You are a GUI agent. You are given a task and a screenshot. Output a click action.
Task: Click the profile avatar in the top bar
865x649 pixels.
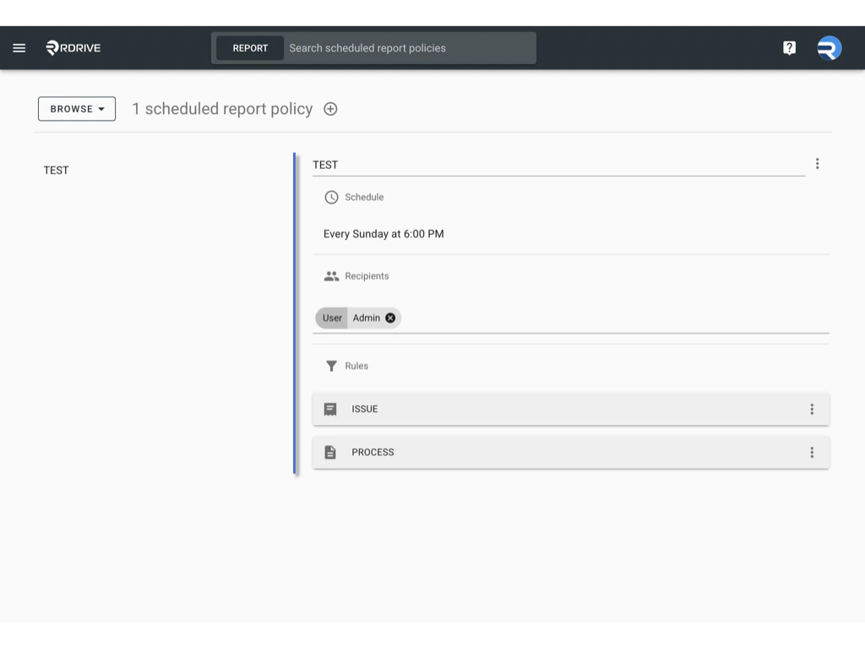(829, 47)
